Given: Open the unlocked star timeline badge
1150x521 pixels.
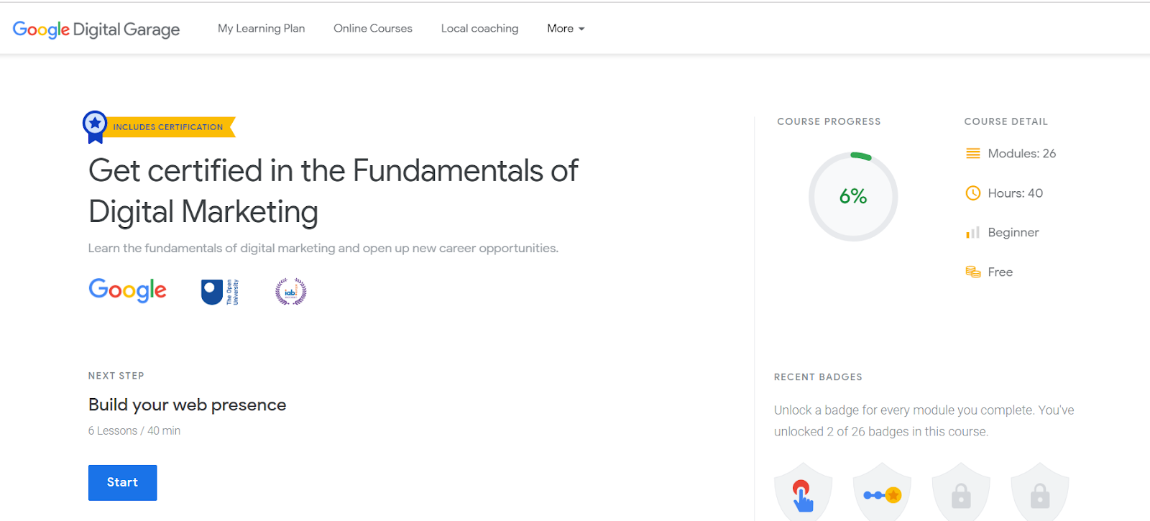Looking at the screenshot, I should pyautogui.click(x=882, y=493).
